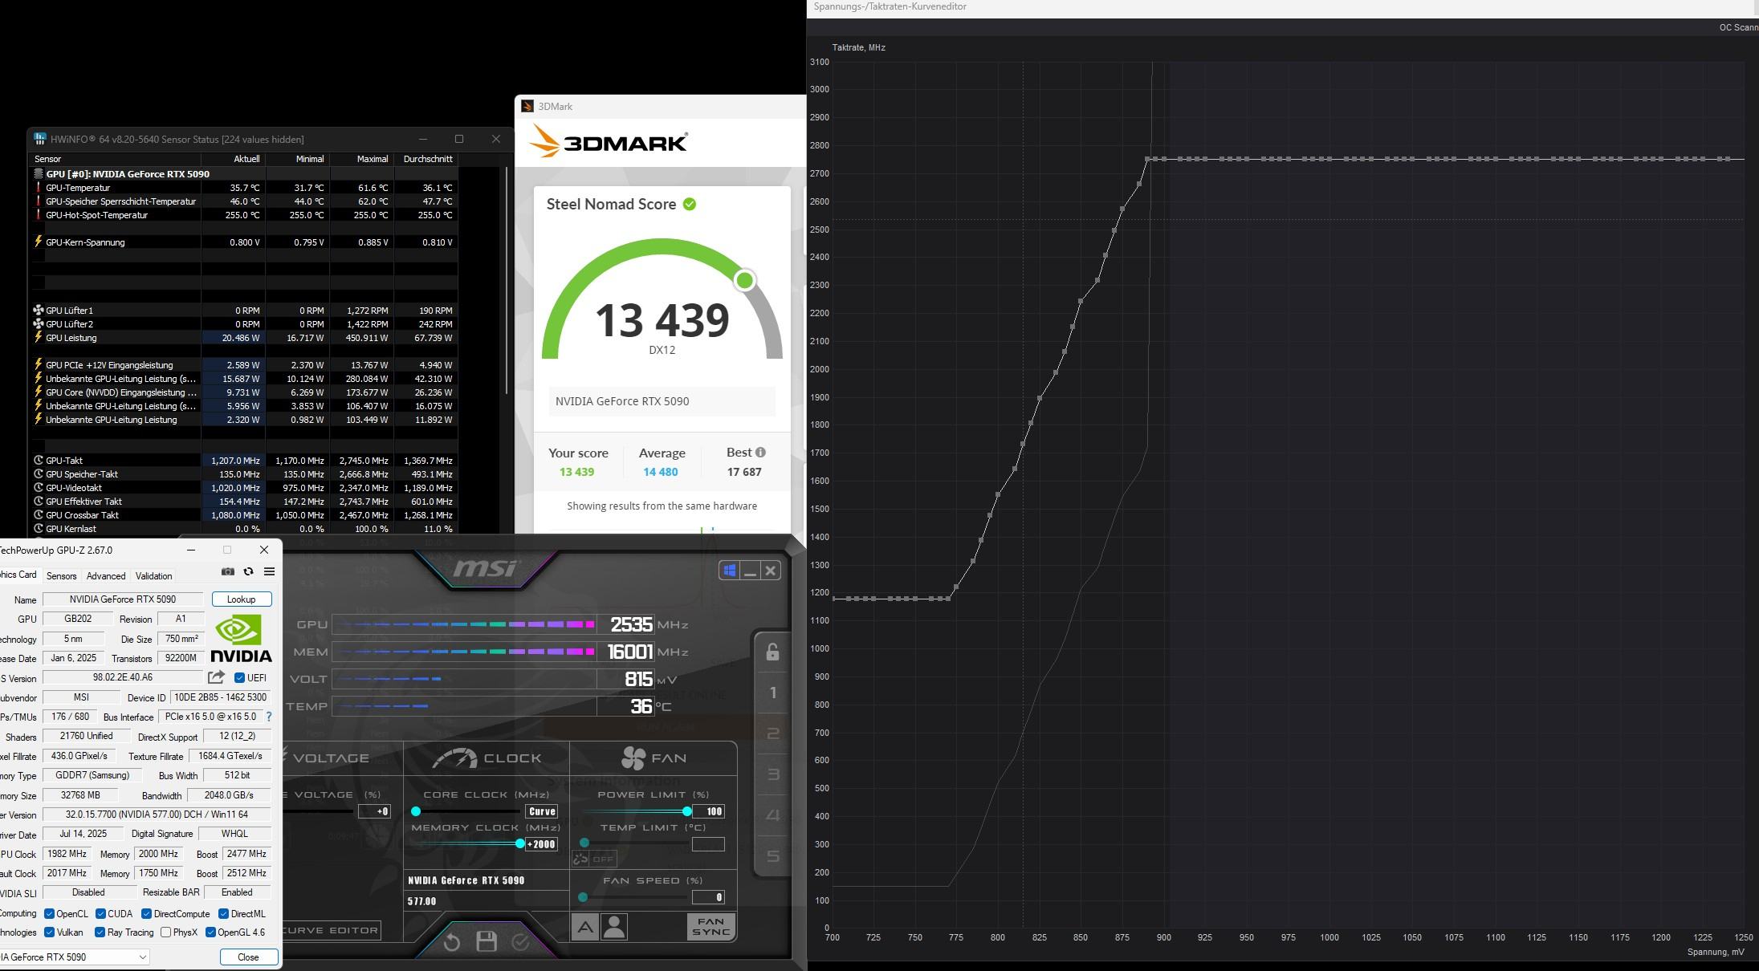Enable automatic fan mode A button
The width and height of the screenshot is (1759, 971).
click(584, 928)
